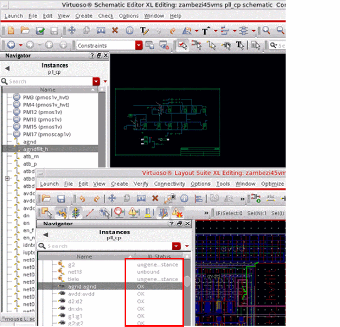Click the Zoom magnifier icon in schematic toolbar
The height and width of the screenshot is (327, 340).
266,31
